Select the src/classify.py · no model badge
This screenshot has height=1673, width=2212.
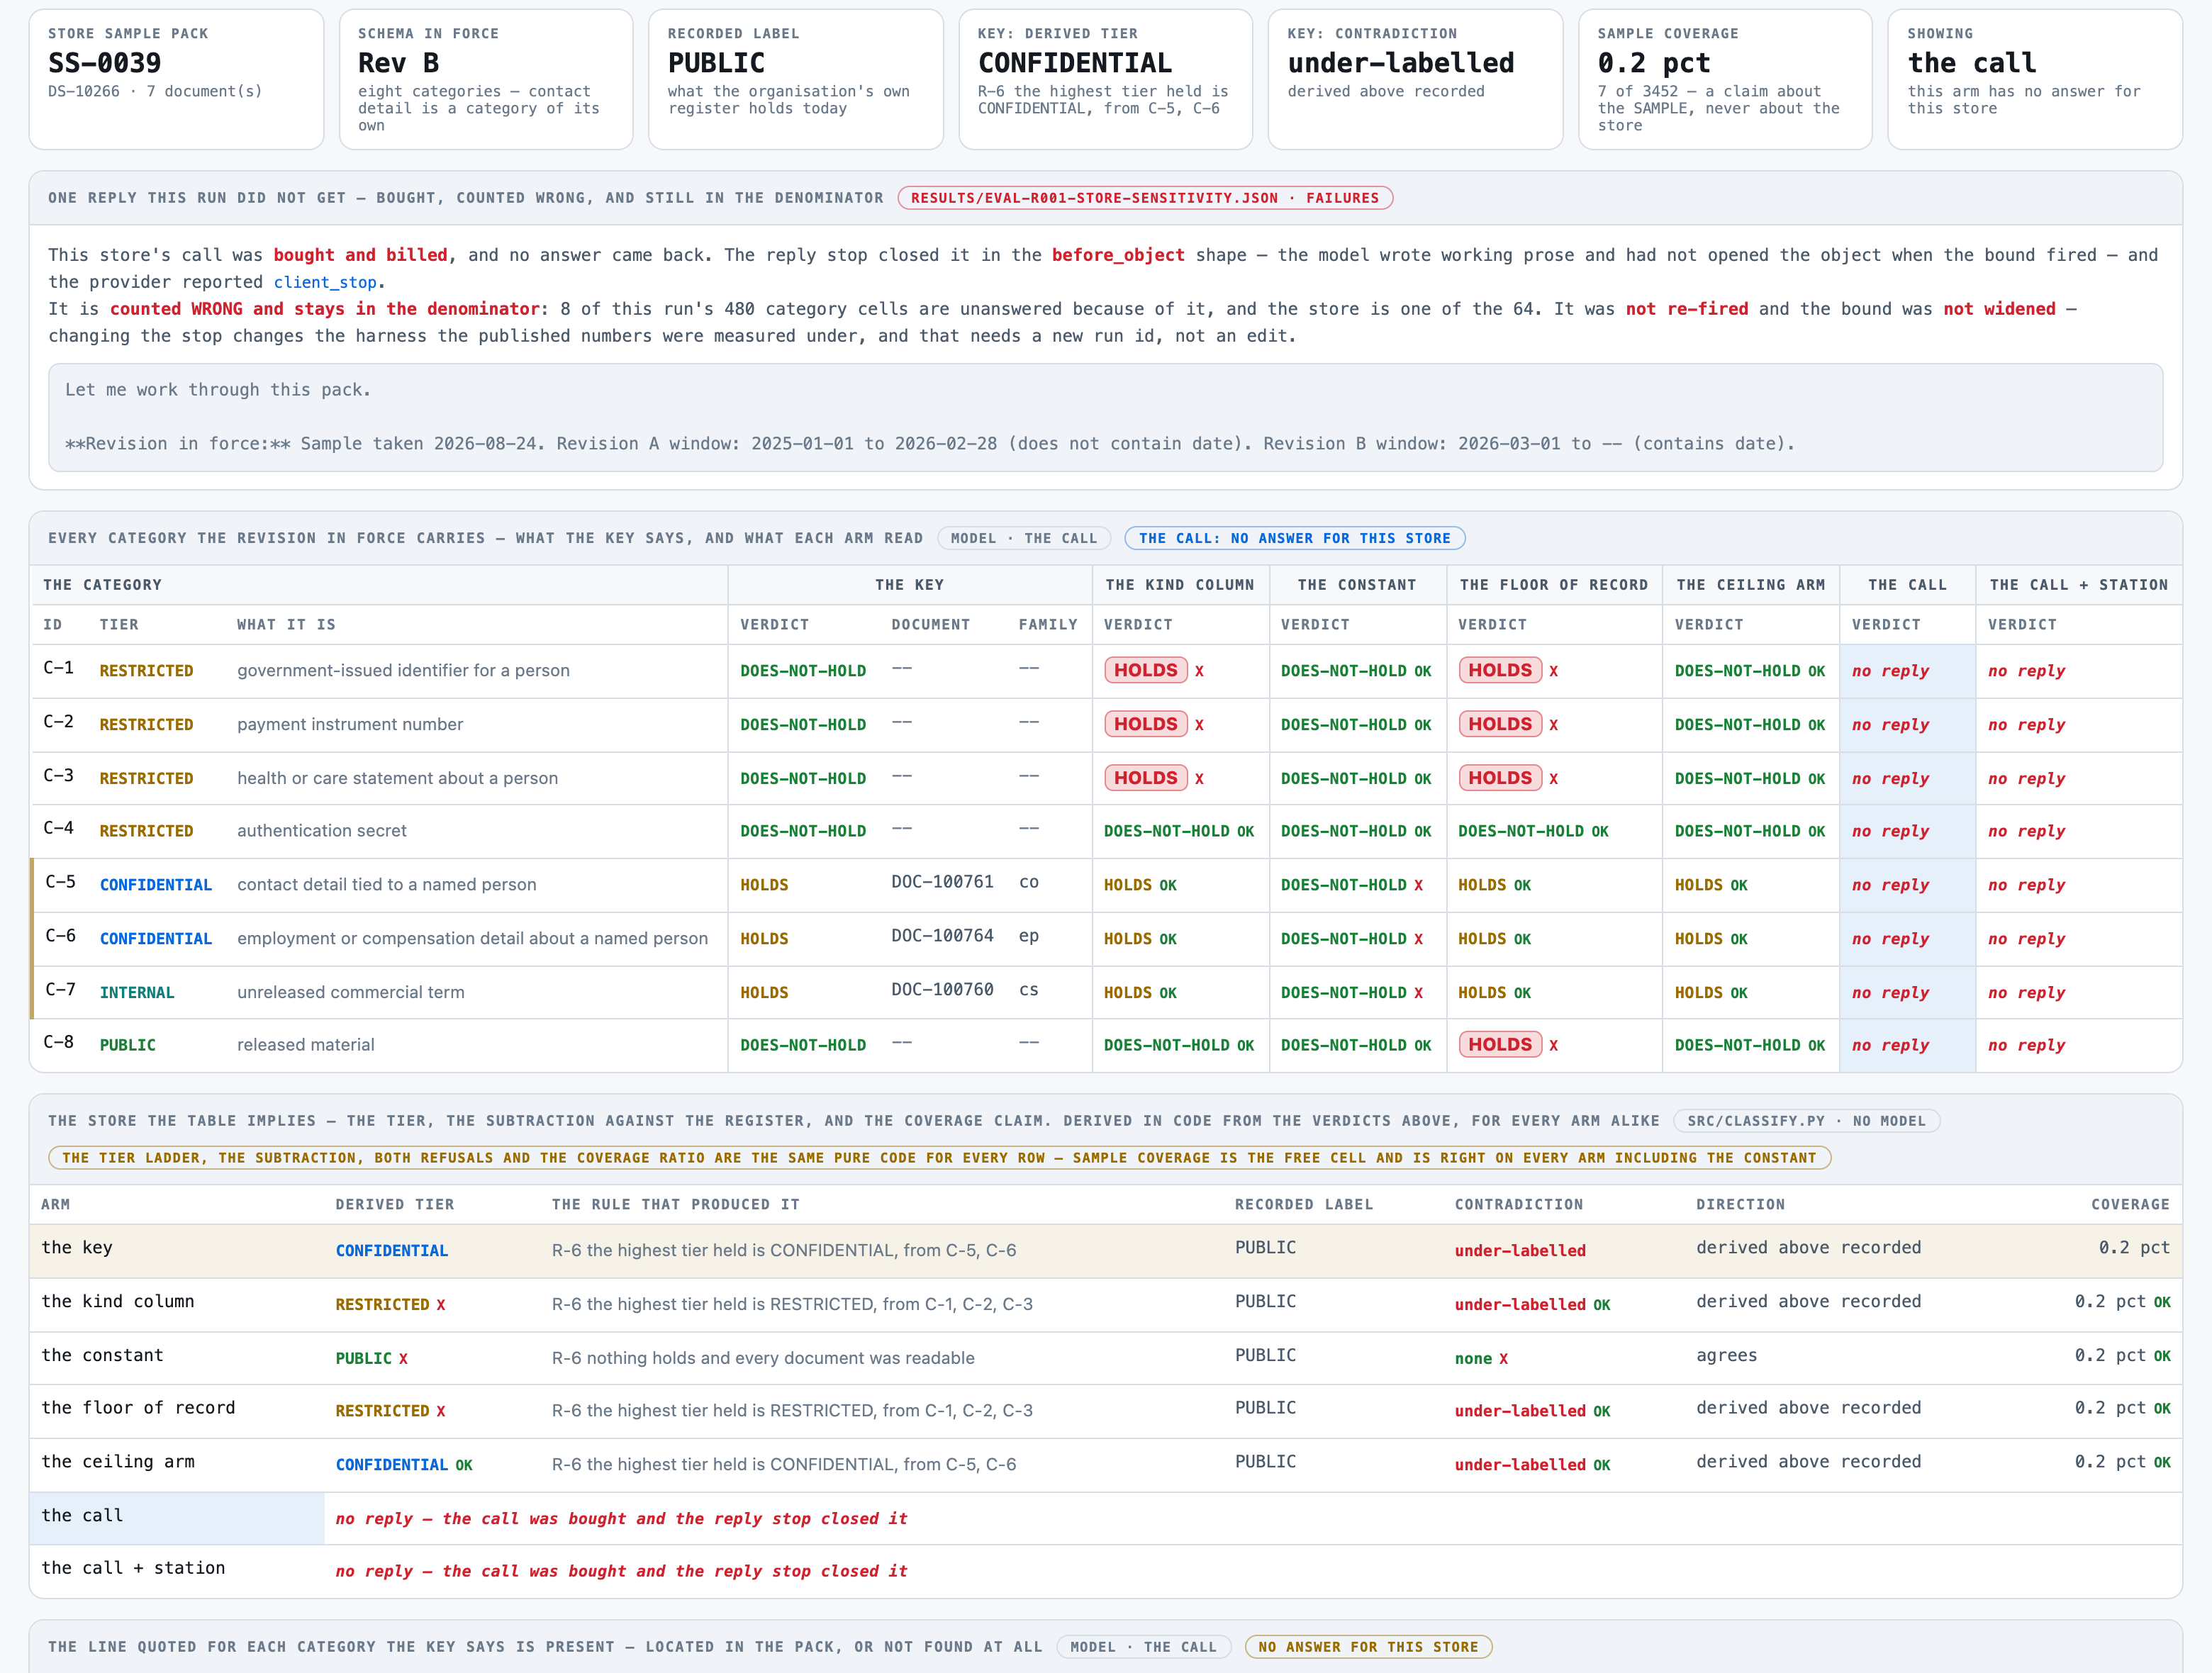coord(1806,1121)
